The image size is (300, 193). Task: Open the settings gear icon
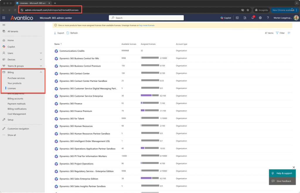(260, 18)
